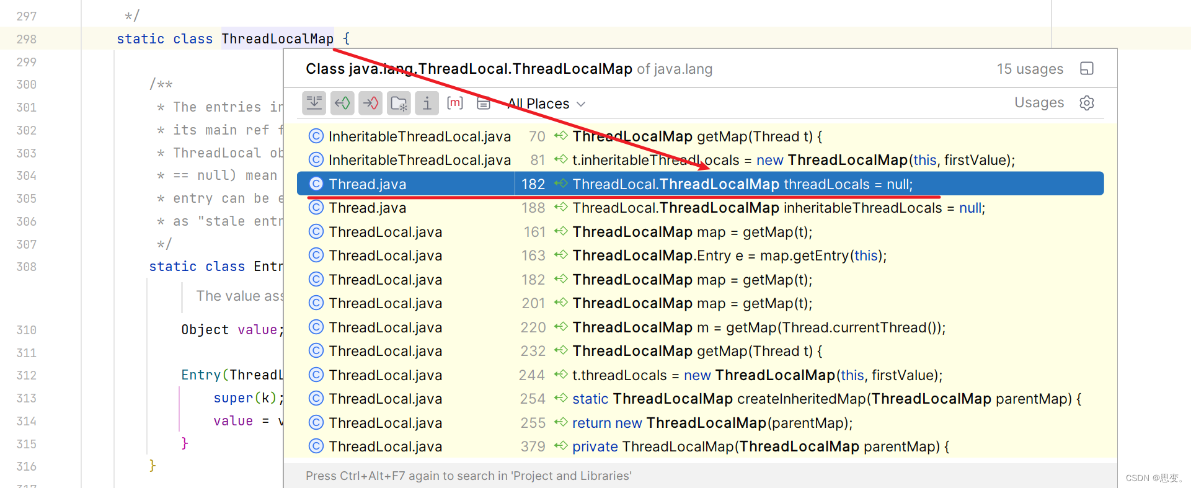The height and width of the screenshot is (488, 1191).
Task: Click usage arrow icon on line 379 row
Action: [x=560, y=446]
